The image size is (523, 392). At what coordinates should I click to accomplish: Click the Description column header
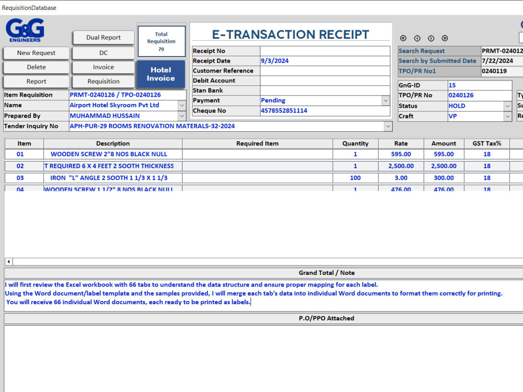click(x=113, y=144)
